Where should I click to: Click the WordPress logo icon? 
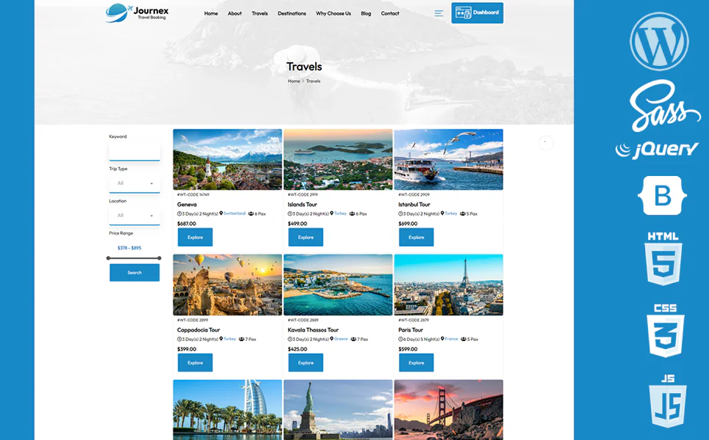pos(659,42)
